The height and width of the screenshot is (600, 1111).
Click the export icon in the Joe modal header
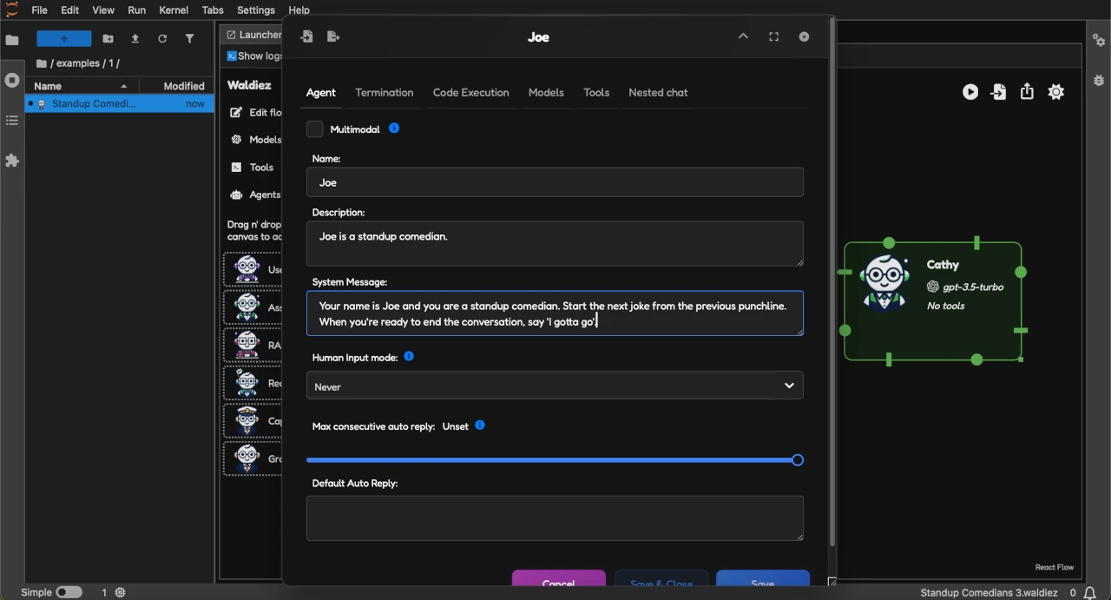(x=333, y=36)
